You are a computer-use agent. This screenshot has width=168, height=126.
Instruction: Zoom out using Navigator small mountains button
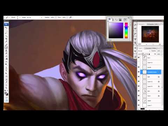click(x=147, y=44)
